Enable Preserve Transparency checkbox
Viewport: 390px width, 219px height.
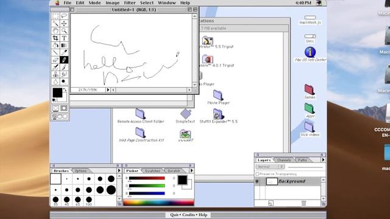point(257,174)
